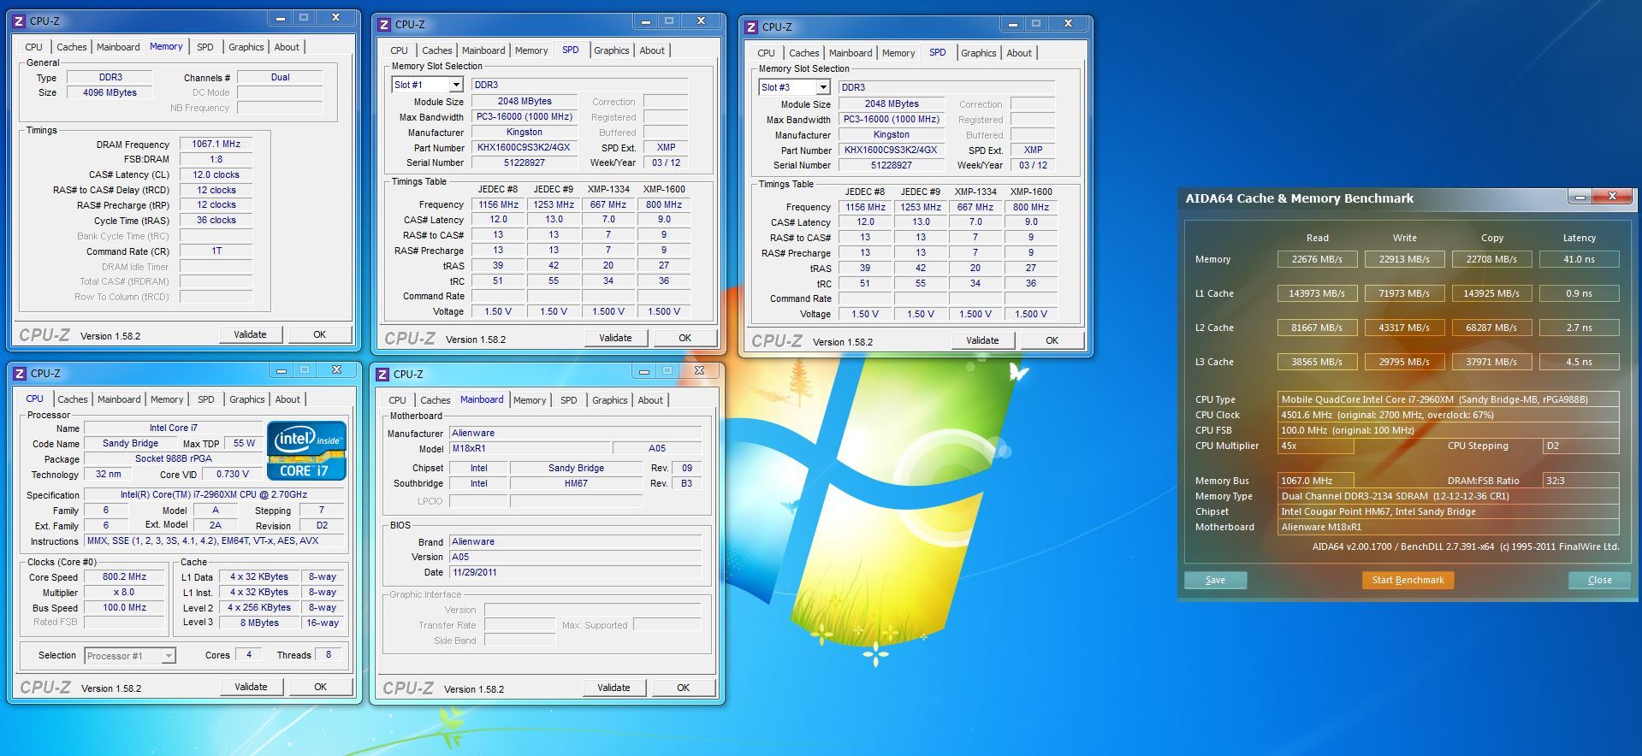Open Caches tab in the Slot #3 SPD window
Screen dimensions: 1642x756
tap(803, 53)
